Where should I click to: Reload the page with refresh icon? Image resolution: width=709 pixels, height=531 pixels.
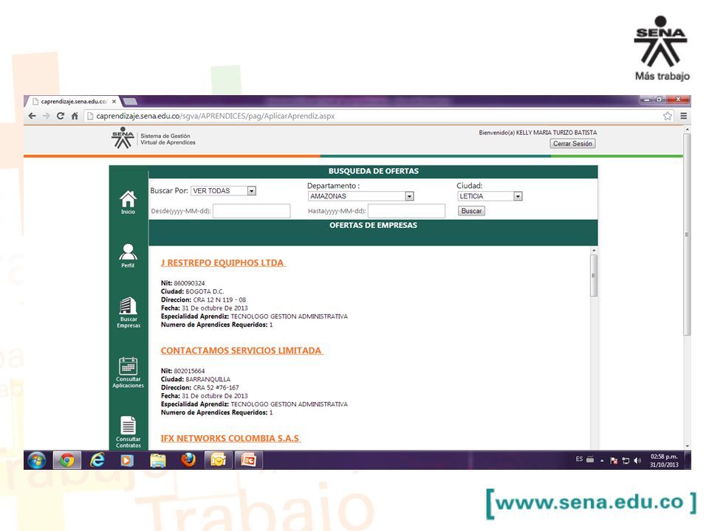(x=60, y=116)
